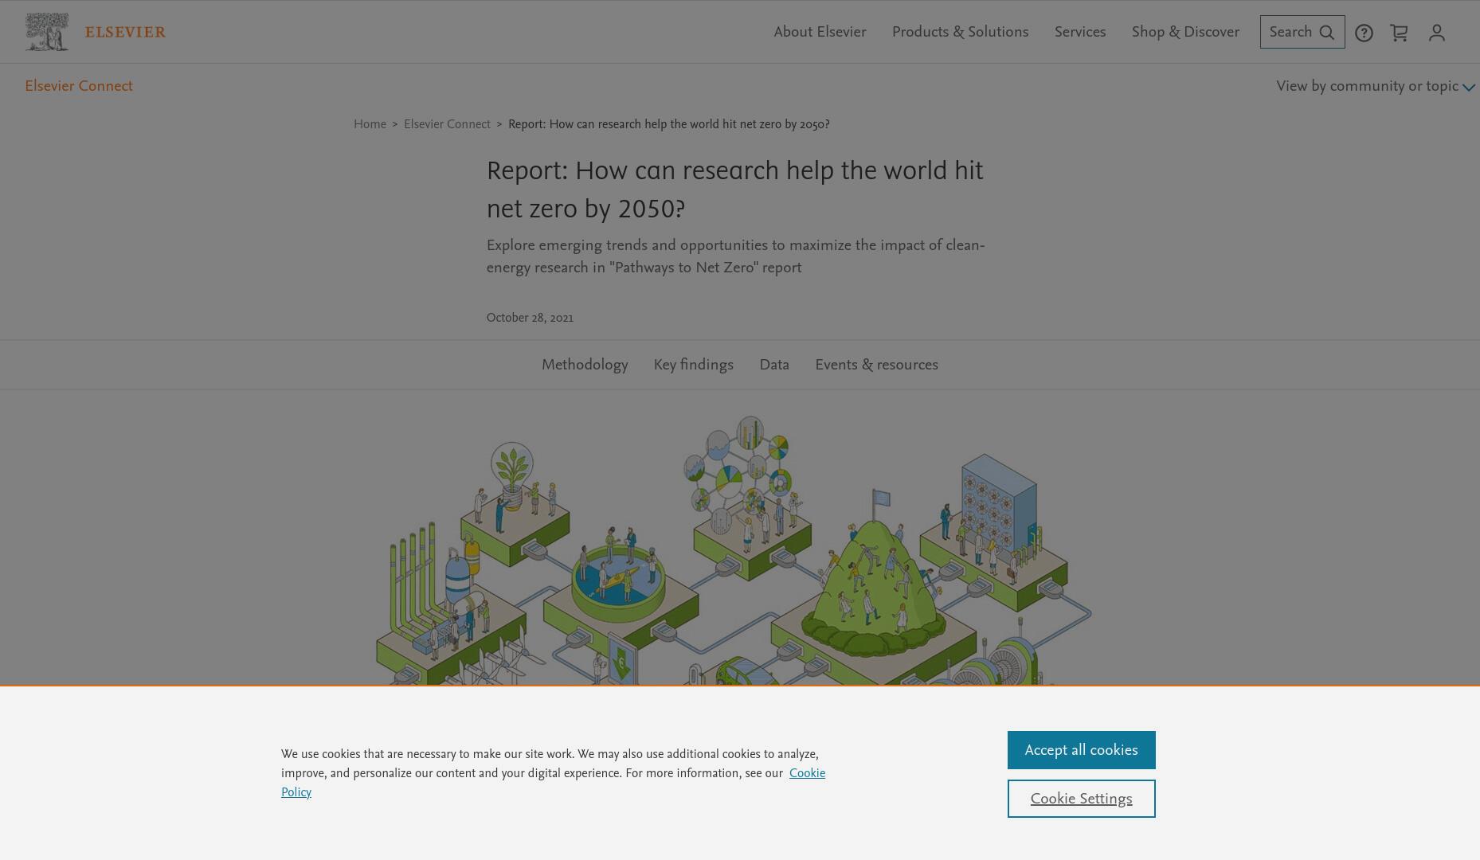Click the net zero isometric illustration

(x=733, y=549)
